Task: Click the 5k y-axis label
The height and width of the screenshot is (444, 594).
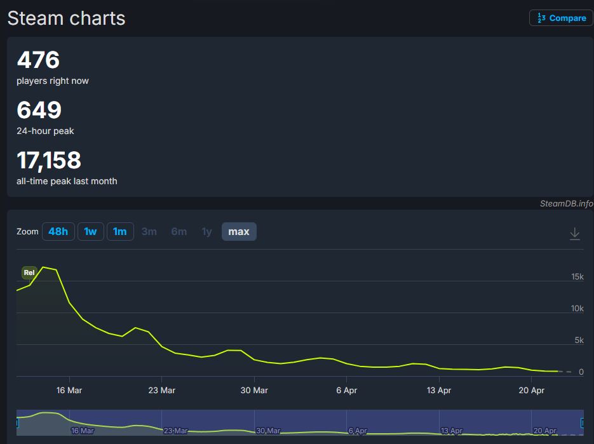Action: coord(579,340)
